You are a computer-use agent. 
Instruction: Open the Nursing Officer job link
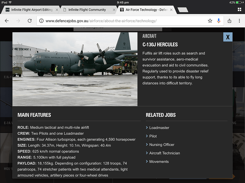162,145
